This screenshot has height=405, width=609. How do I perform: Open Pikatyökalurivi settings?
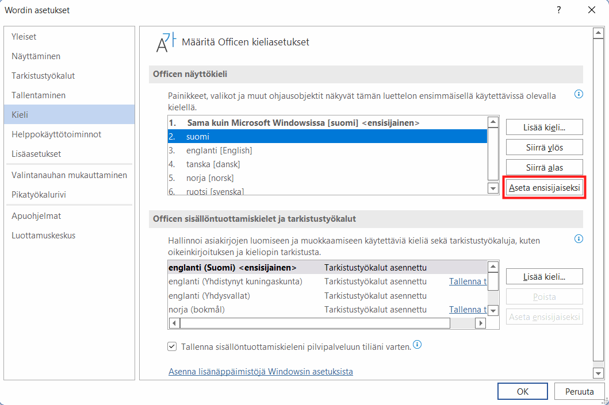pos(69,194)
